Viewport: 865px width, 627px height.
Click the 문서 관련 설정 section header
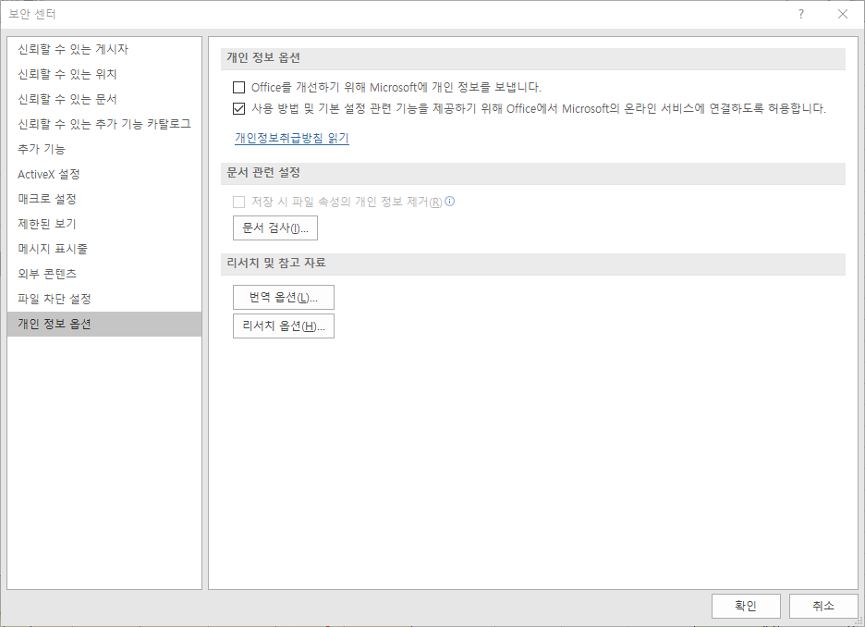point(263,173)
